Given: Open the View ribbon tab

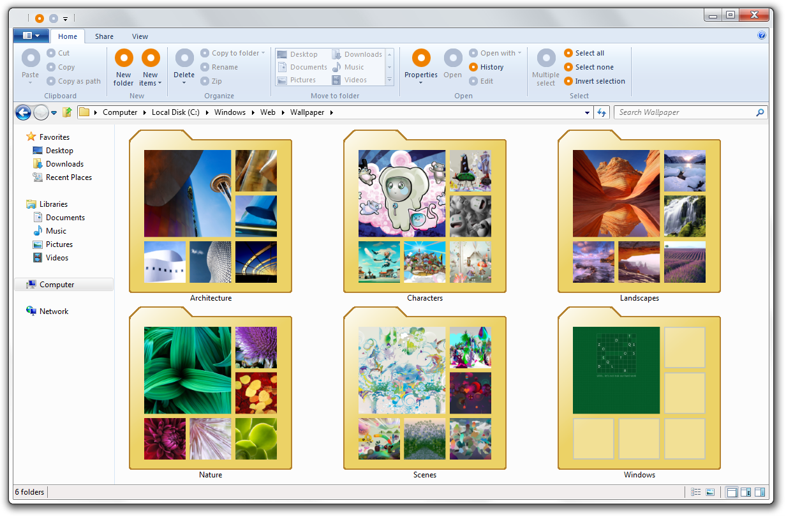Looking at the screenshot, I should point(140,36).
